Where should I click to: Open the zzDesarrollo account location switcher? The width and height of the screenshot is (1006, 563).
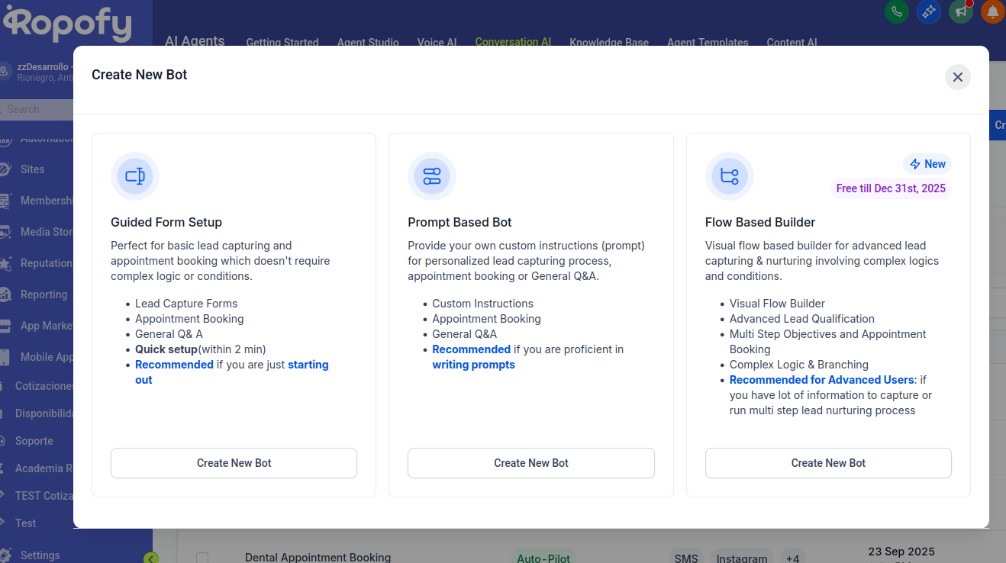coord(38,72)
